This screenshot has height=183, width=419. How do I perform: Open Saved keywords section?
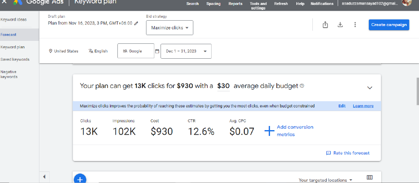tap(15, 59)
